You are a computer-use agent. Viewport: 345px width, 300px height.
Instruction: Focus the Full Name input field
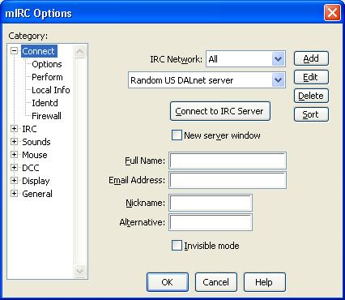pyautogui.click(x=228, y=161)
